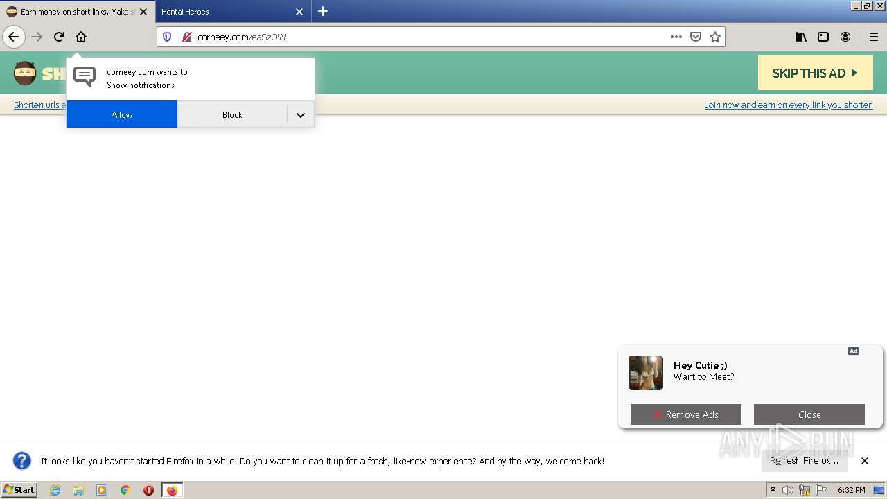Close the 'Hey Cutie' ad popup

809,414
